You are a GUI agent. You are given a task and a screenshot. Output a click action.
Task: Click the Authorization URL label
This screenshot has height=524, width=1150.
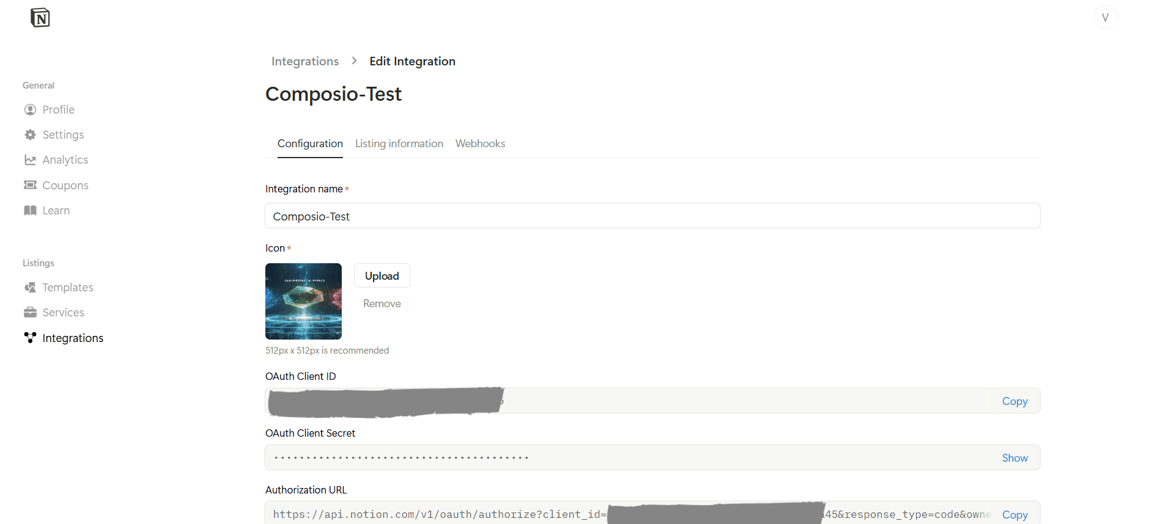pyautogui.click(x=306, y=490)
